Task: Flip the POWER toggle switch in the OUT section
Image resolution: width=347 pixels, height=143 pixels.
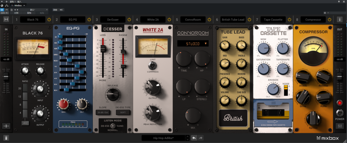Action: [340, 113]
